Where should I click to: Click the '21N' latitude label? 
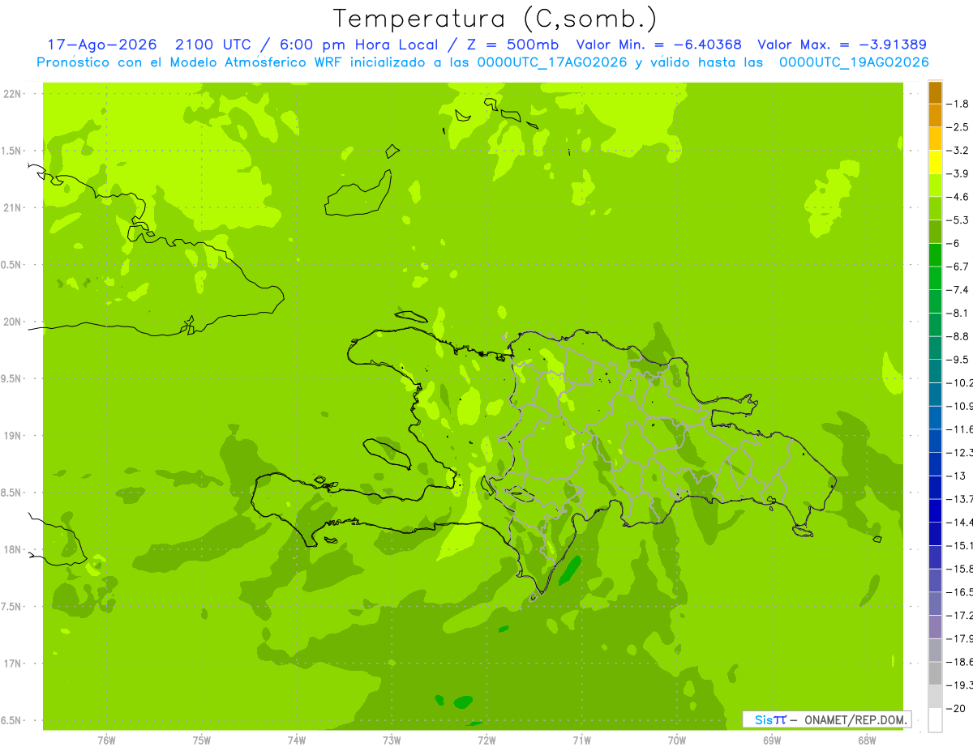[13, 208]
